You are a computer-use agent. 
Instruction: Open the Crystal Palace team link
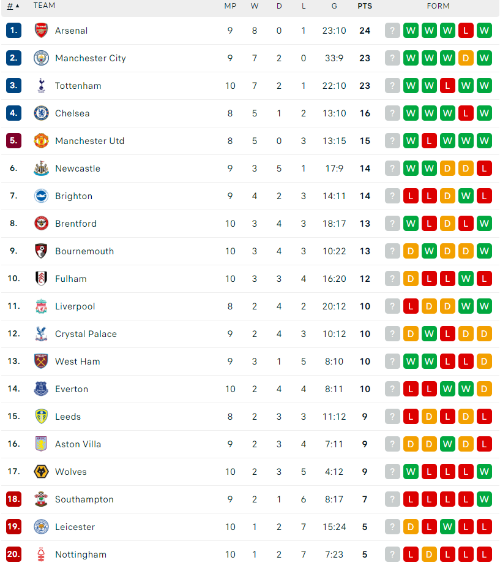[86, 333]
